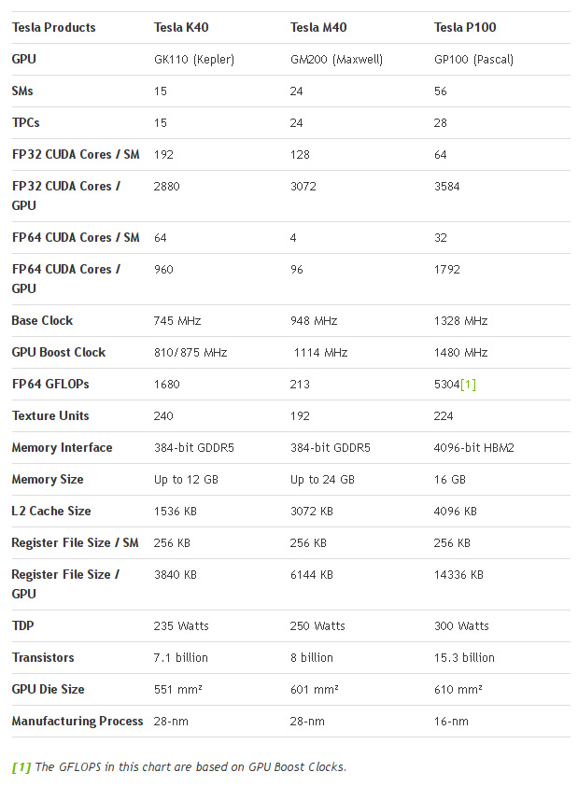Click the FP64 GFLOPs row label
This screenshot has width=578, height=786.
coord(50,385)
